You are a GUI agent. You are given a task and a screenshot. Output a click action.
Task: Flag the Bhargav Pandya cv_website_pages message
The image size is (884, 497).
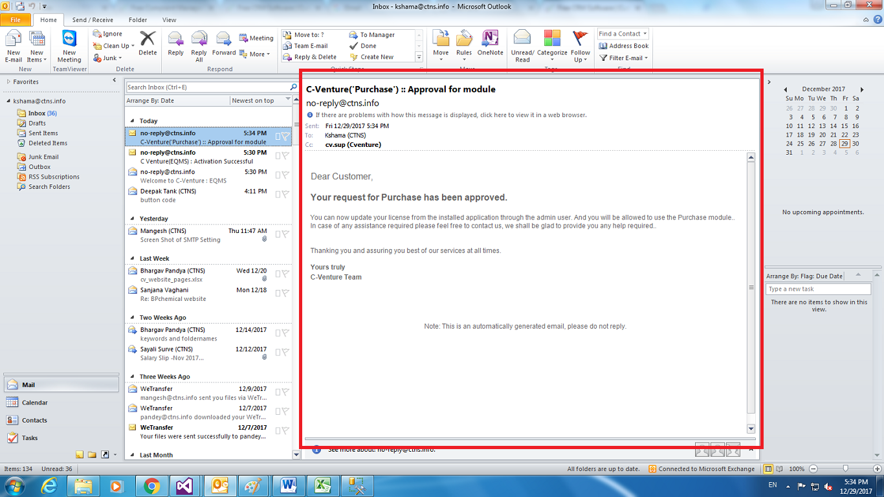pyautogui.click(x=285, y=274)
